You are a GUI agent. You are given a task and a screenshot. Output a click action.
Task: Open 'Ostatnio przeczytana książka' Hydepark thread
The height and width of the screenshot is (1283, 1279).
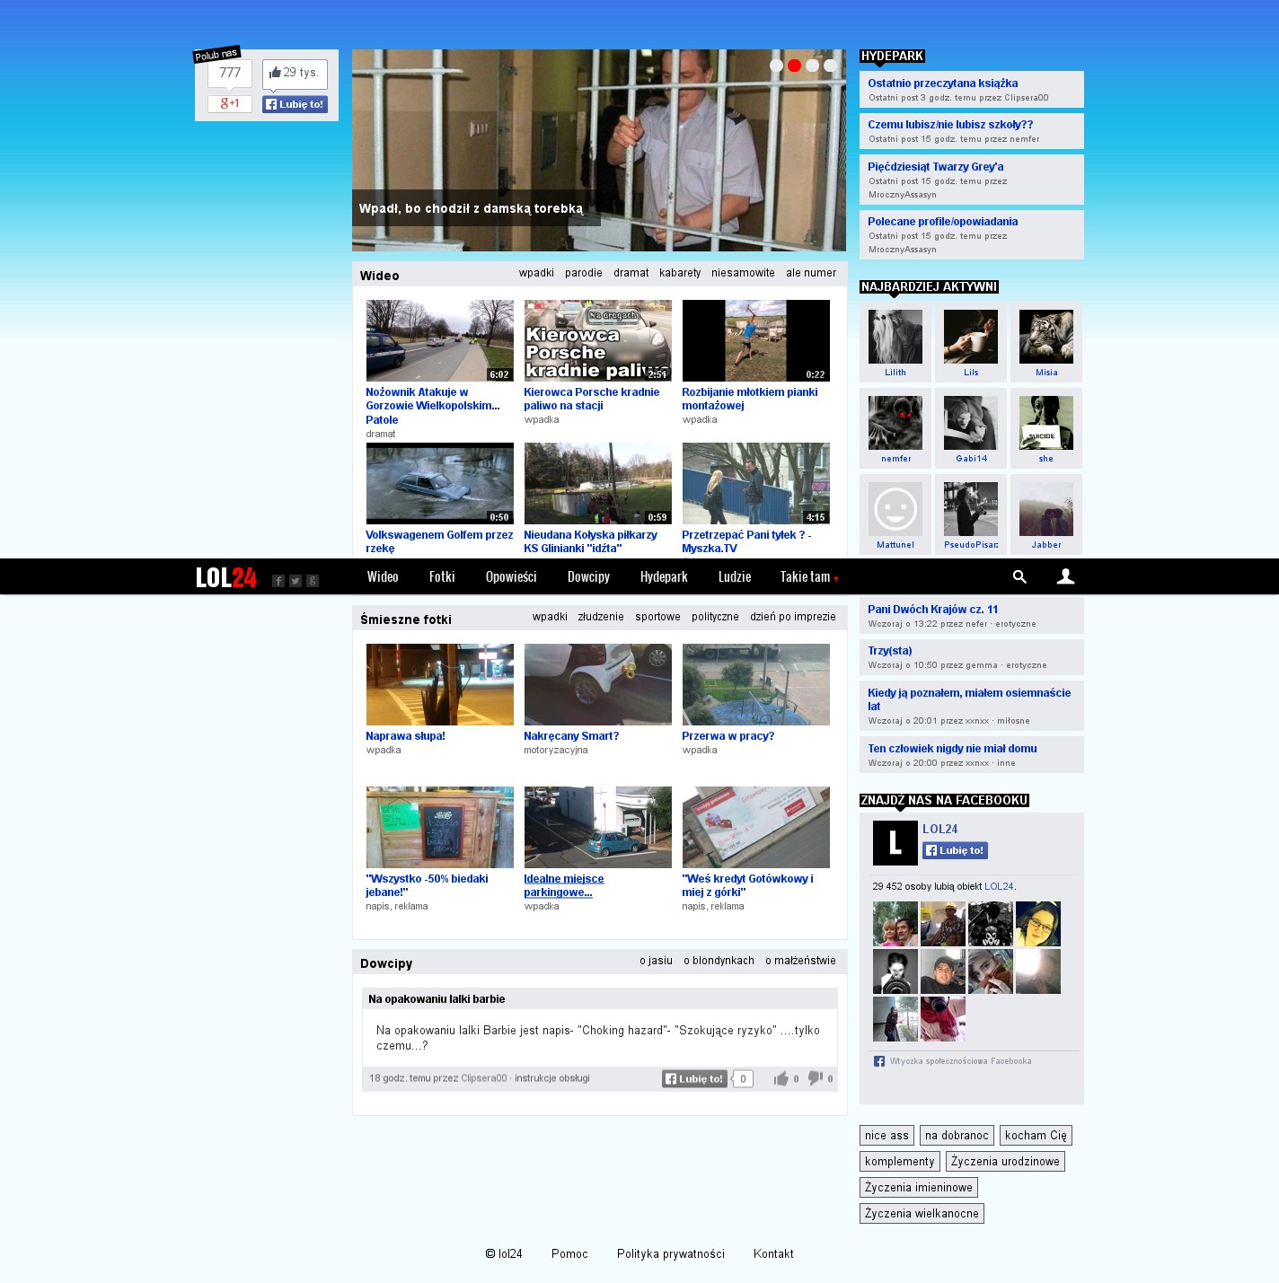[x=942, y=83]
